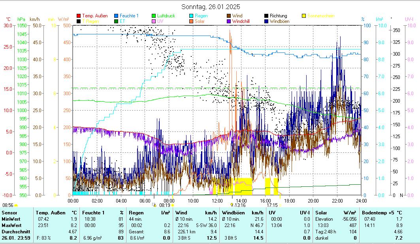The width and height of the screenshot is (420, 244).
Task: Click the sunrise marker at 08:19
Action: click(154, 205)
